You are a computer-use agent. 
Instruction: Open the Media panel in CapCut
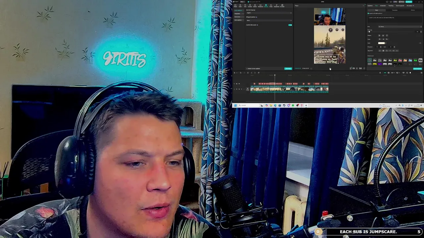click(x=235, y=6)
